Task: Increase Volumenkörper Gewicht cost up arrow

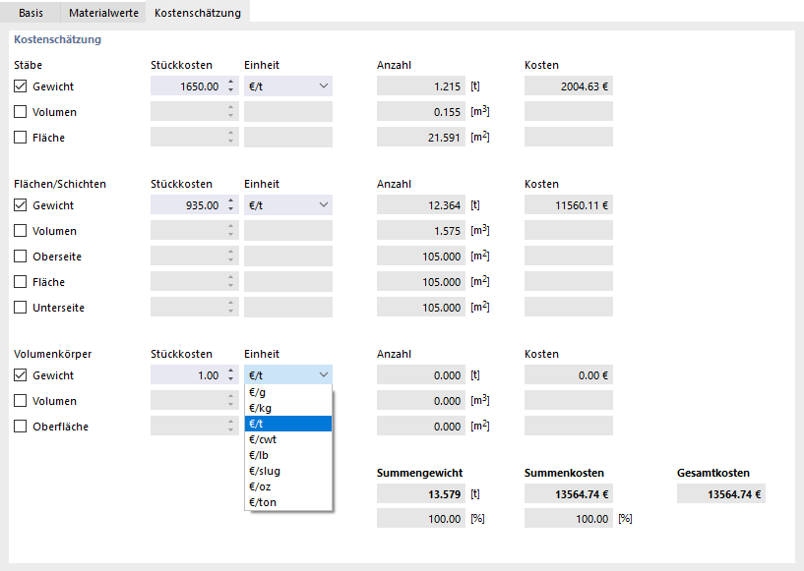Action: (231, 371)
